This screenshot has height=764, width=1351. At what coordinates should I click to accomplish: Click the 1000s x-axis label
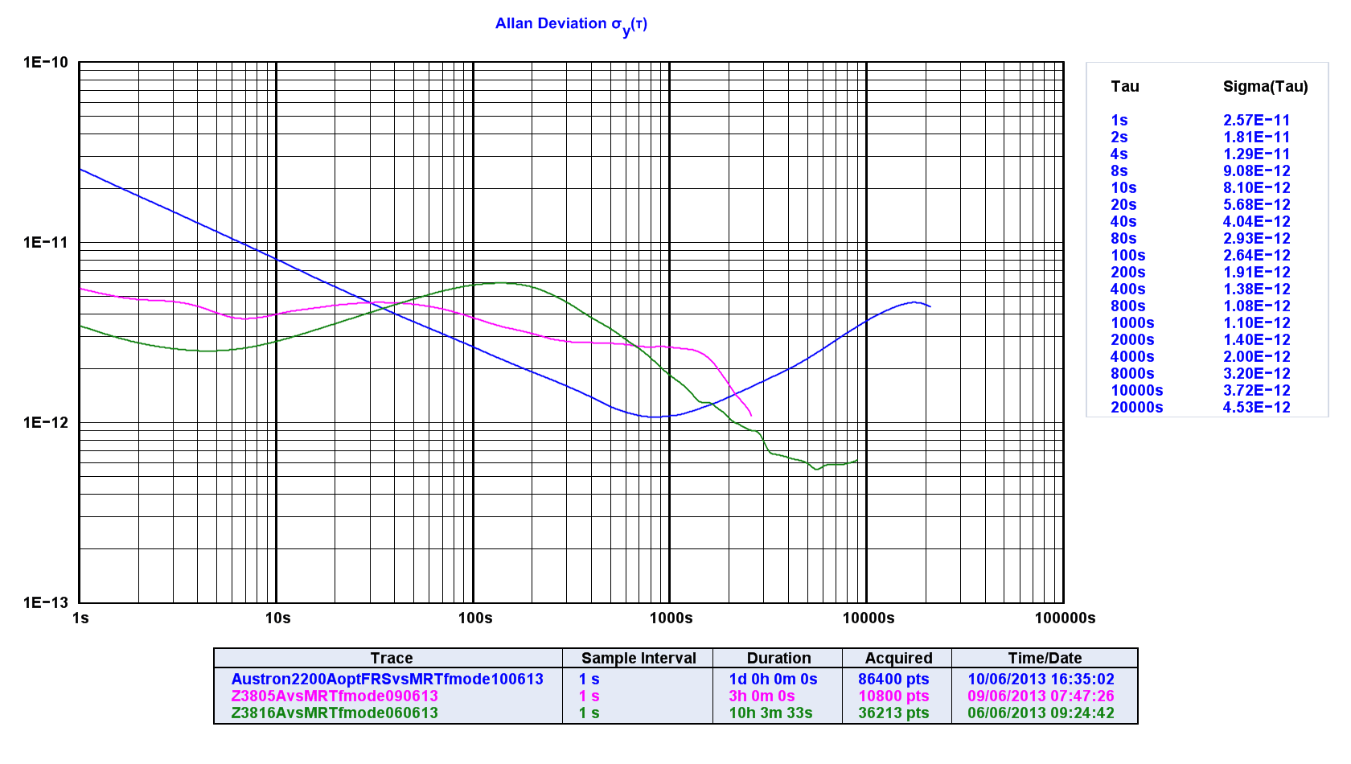671,618
